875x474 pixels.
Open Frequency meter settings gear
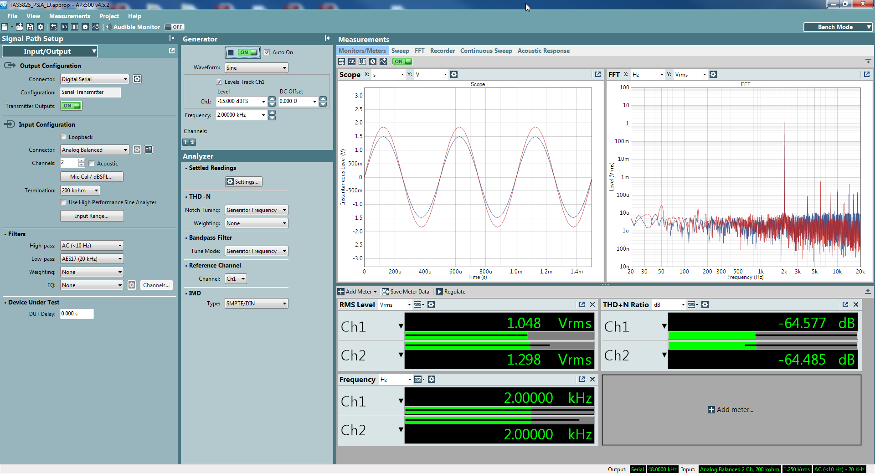432,379
